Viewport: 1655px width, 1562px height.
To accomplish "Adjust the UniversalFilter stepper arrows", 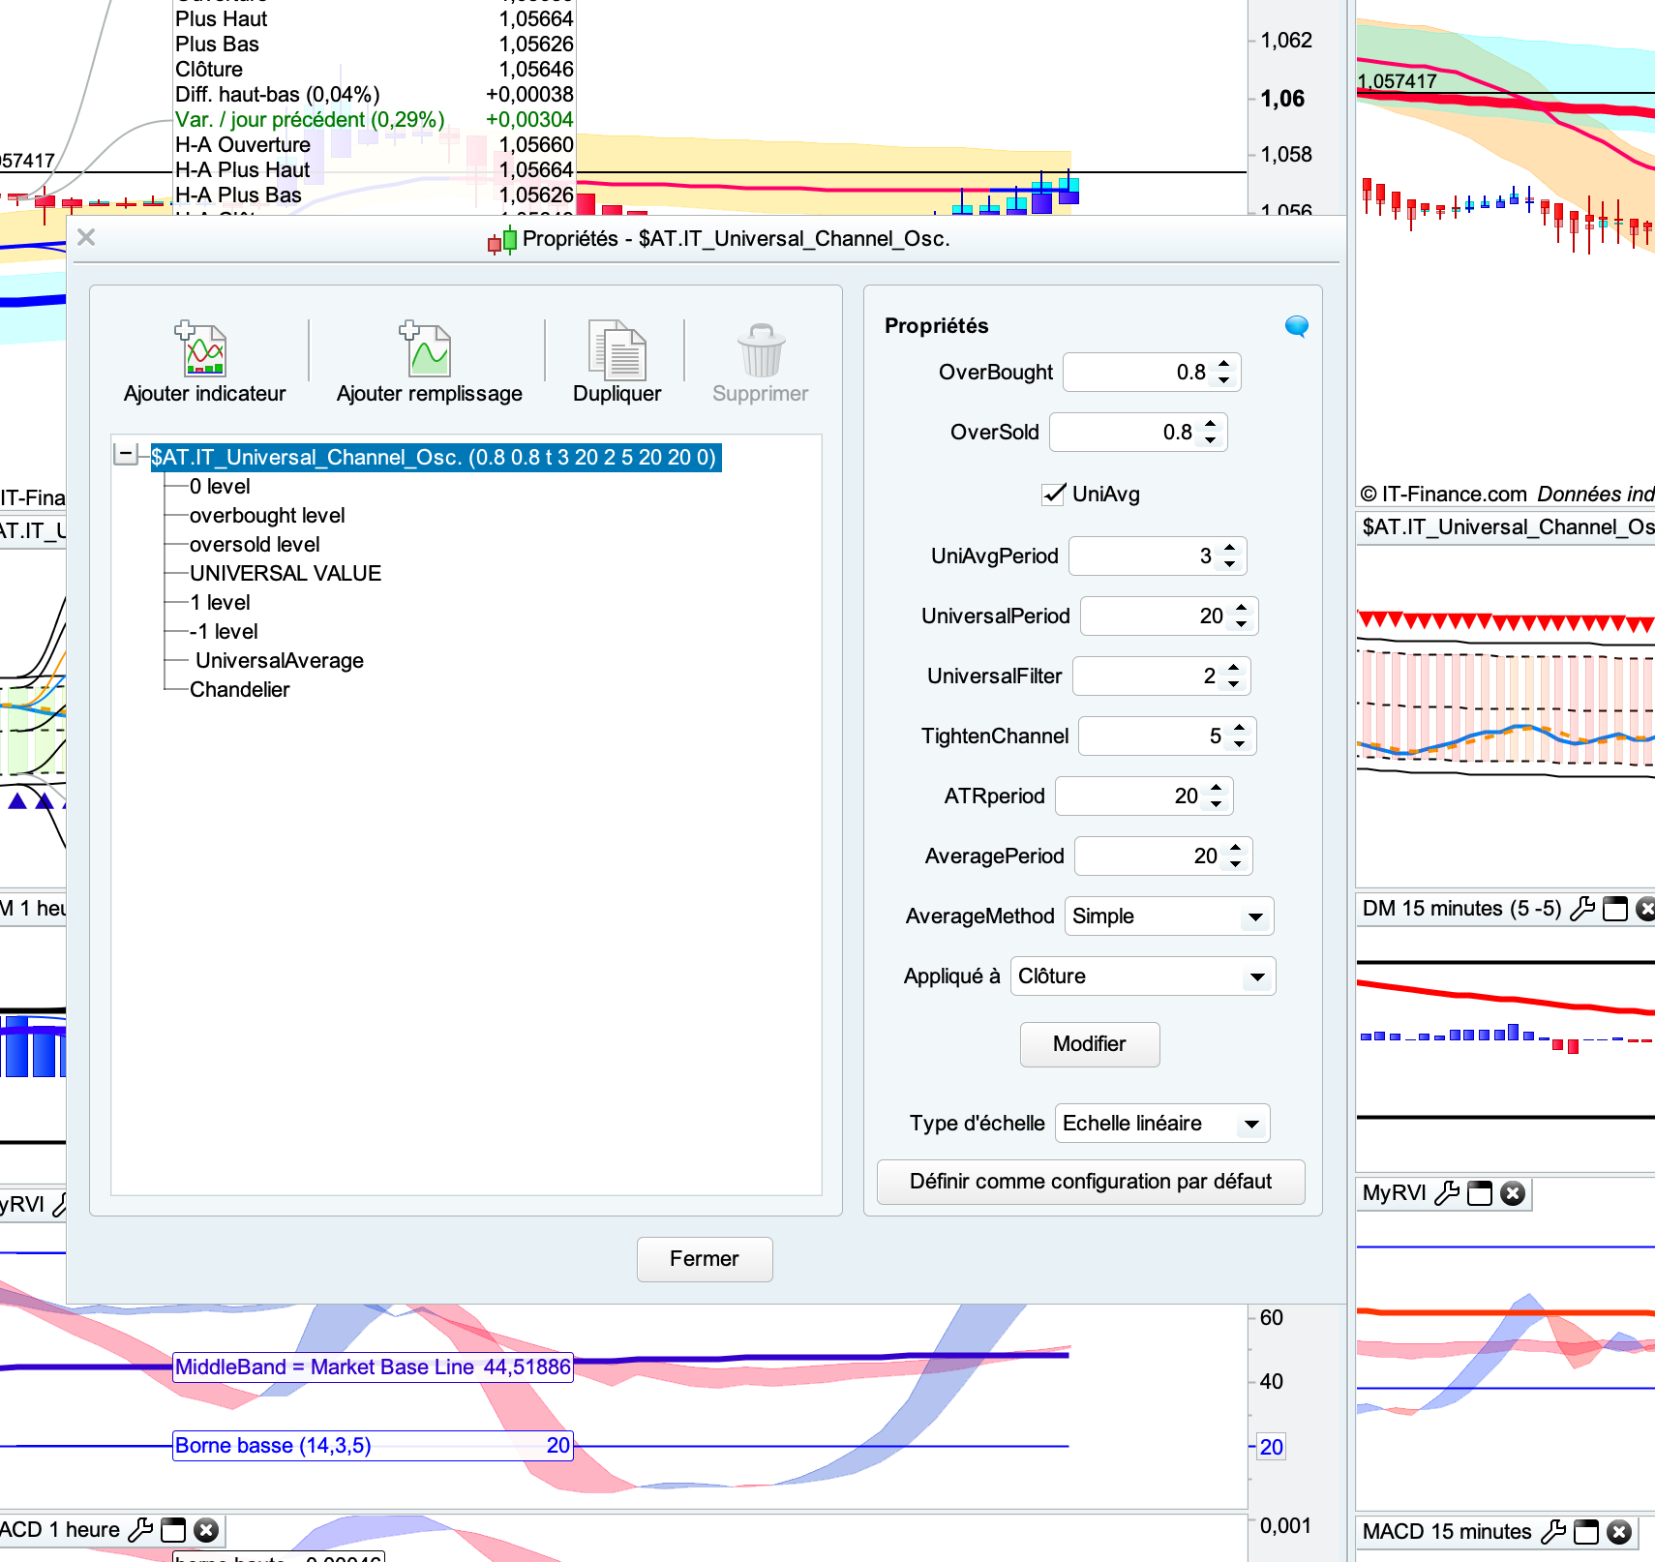I will [x=1234, y=676].
